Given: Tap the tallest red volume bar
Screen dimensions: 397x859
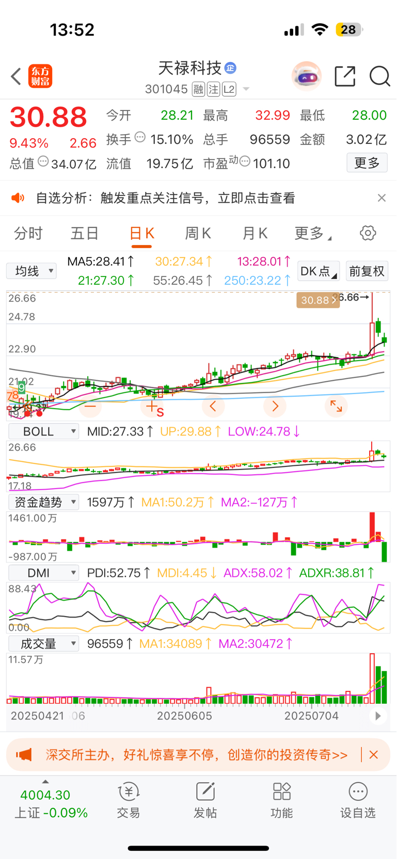Looking at the screenshot, I should [372, 678].
